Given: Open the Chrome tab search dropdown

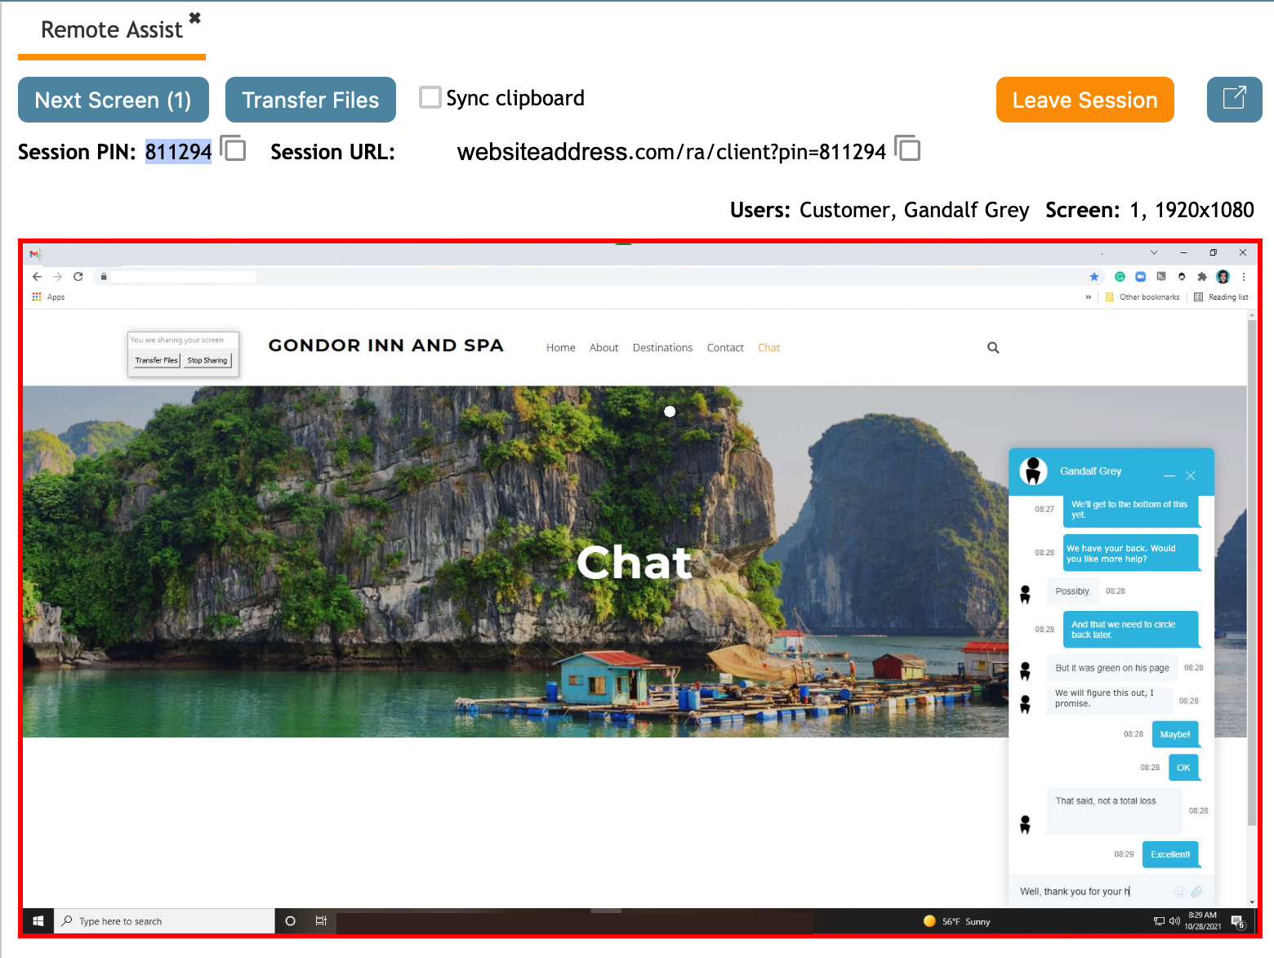Looking at the screenshot, I should tap(1154, 252).
